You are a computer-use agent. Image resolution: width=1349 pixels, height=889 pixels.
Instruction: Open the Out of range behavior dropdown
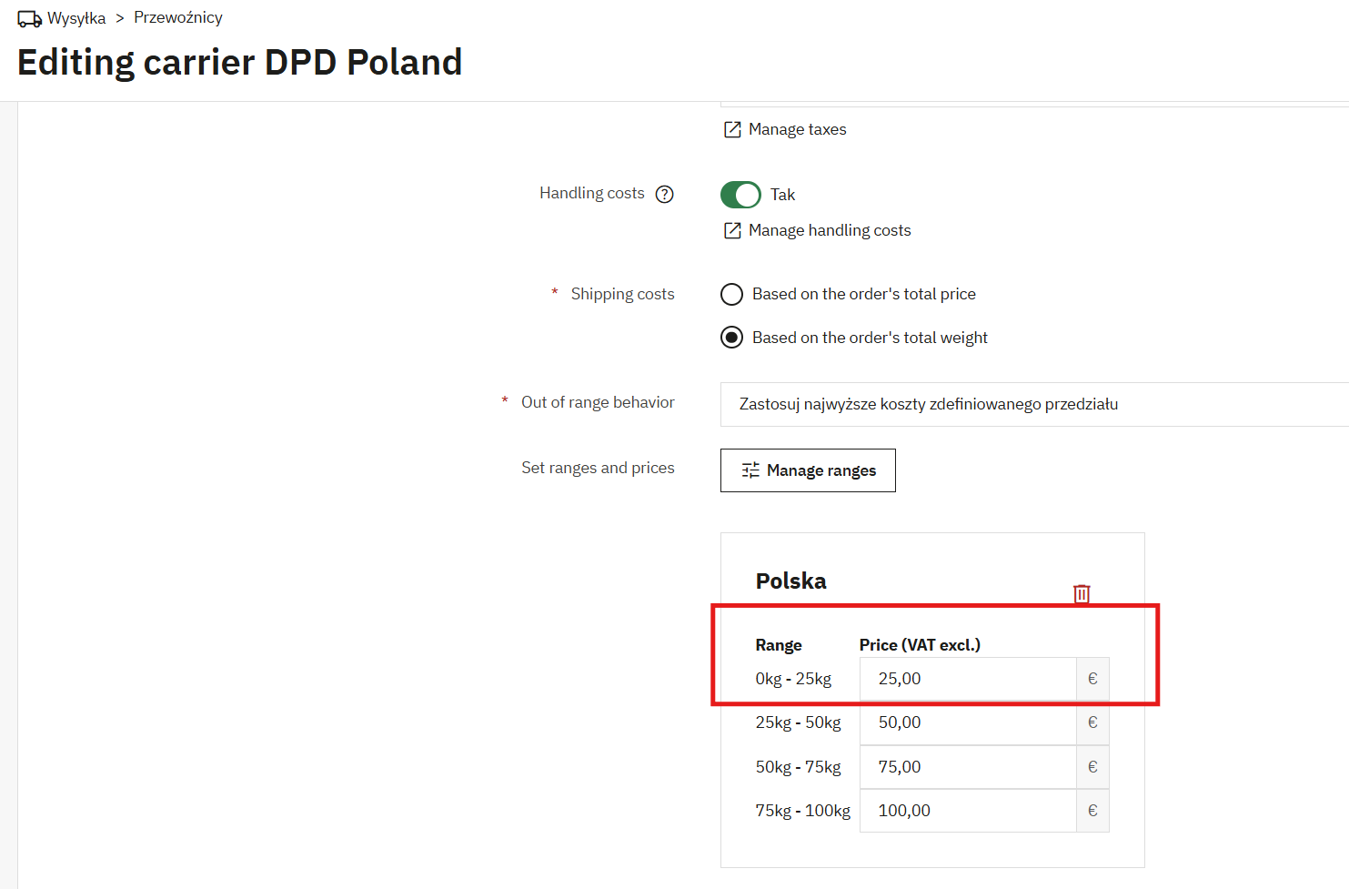(x=1034, y=404)
